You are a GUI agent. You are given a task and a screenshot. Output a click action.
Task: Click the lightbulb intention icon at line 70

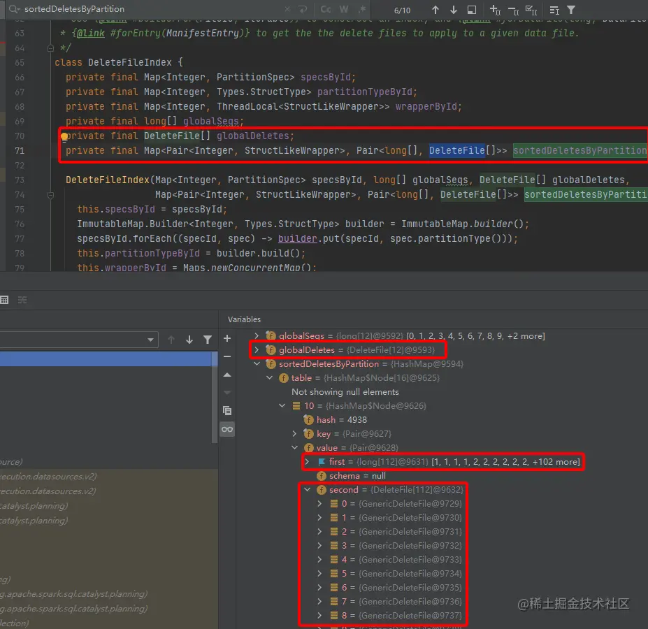pyautogui.click(x=64, y=136)
